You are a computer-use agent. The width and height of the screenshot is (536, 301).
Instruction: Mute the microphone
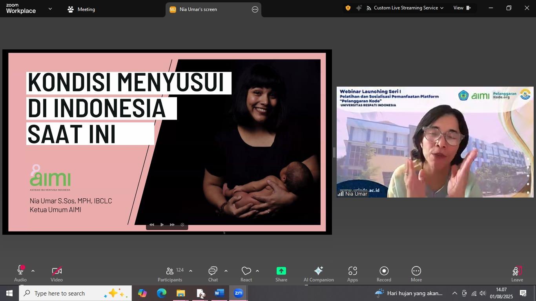pyautogui.click(x=20, y=273)
